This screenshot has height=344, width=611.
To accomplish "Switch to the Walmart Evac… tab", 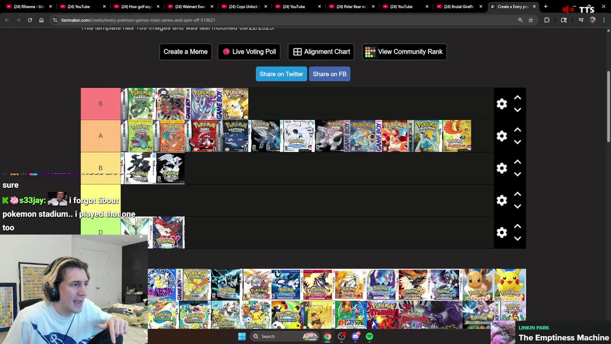I will tap(190, 7).
